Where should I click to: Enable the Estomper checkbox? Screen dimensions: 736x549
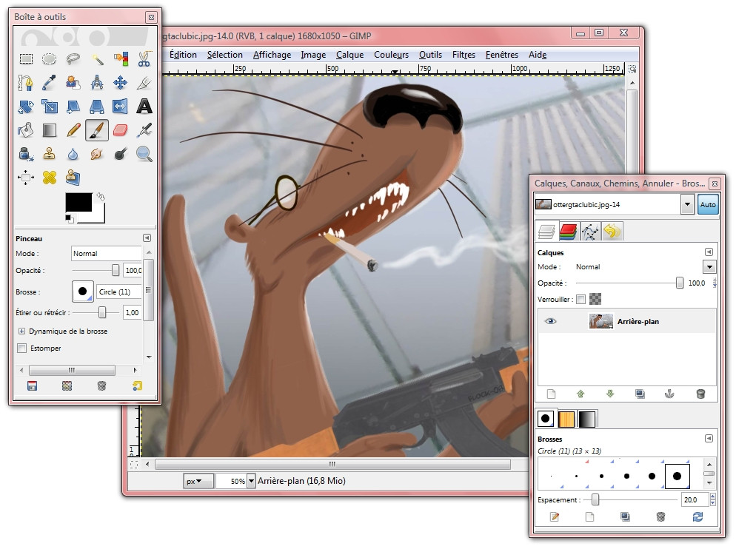[x=21, y=348]
